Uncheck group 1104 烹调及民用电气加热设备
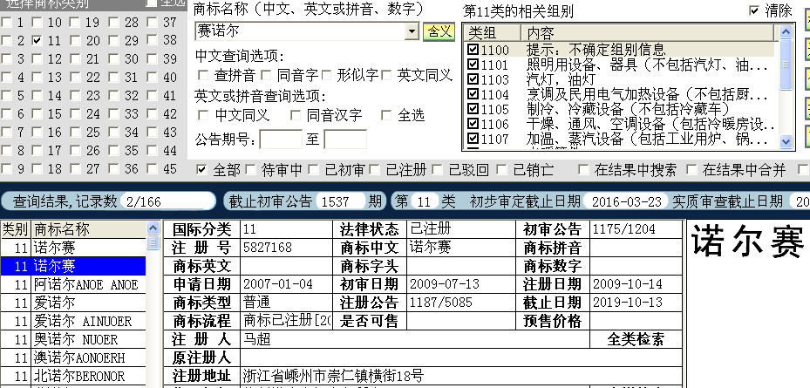The width and height of the screenshot is (810, 388). pyautogui.click(x=473, y=94)
